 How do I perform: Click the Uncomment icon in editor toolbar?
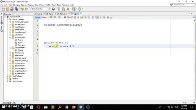click(111, 17)
